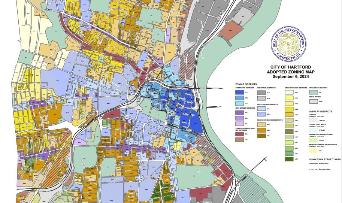
Task: Click the ROW right of way swatch
Action: (x=314, y=101)
